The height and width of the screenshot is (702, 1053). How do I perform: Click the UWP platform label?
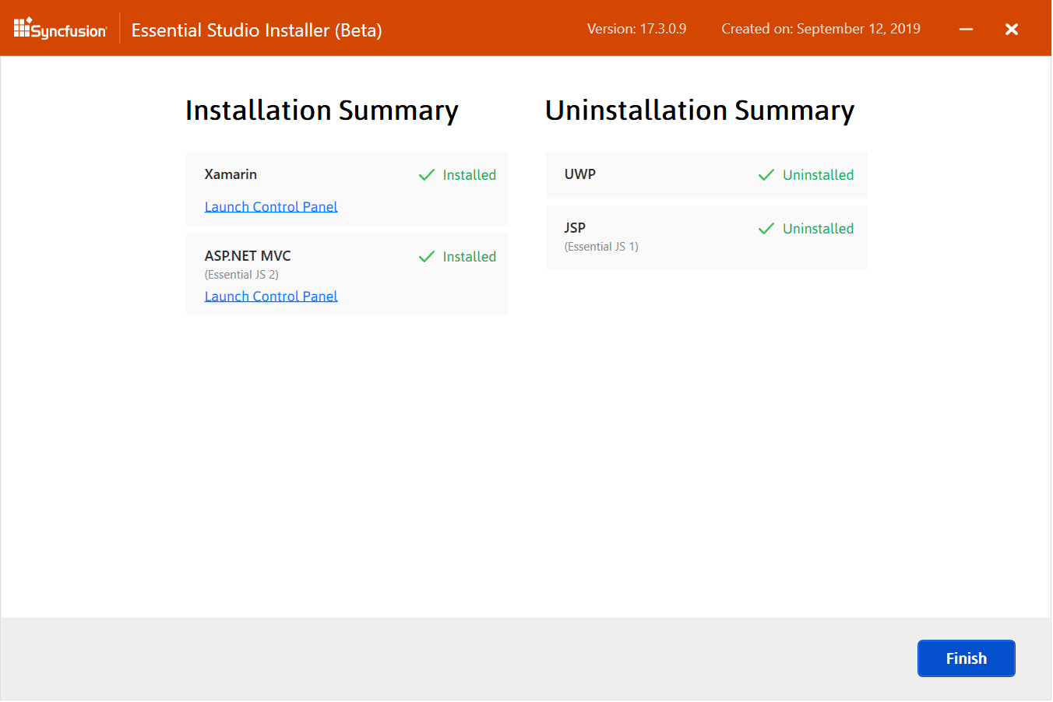click(579, 174)
